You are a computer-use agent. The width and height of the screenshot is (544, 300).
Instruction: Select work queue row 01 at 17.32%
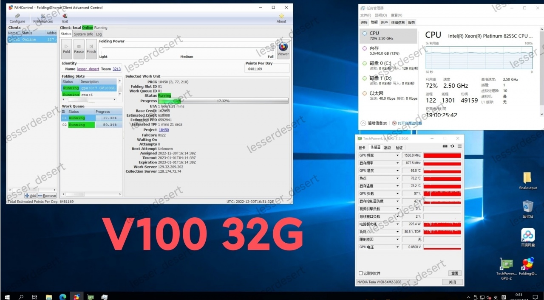[x=92, y=118]
